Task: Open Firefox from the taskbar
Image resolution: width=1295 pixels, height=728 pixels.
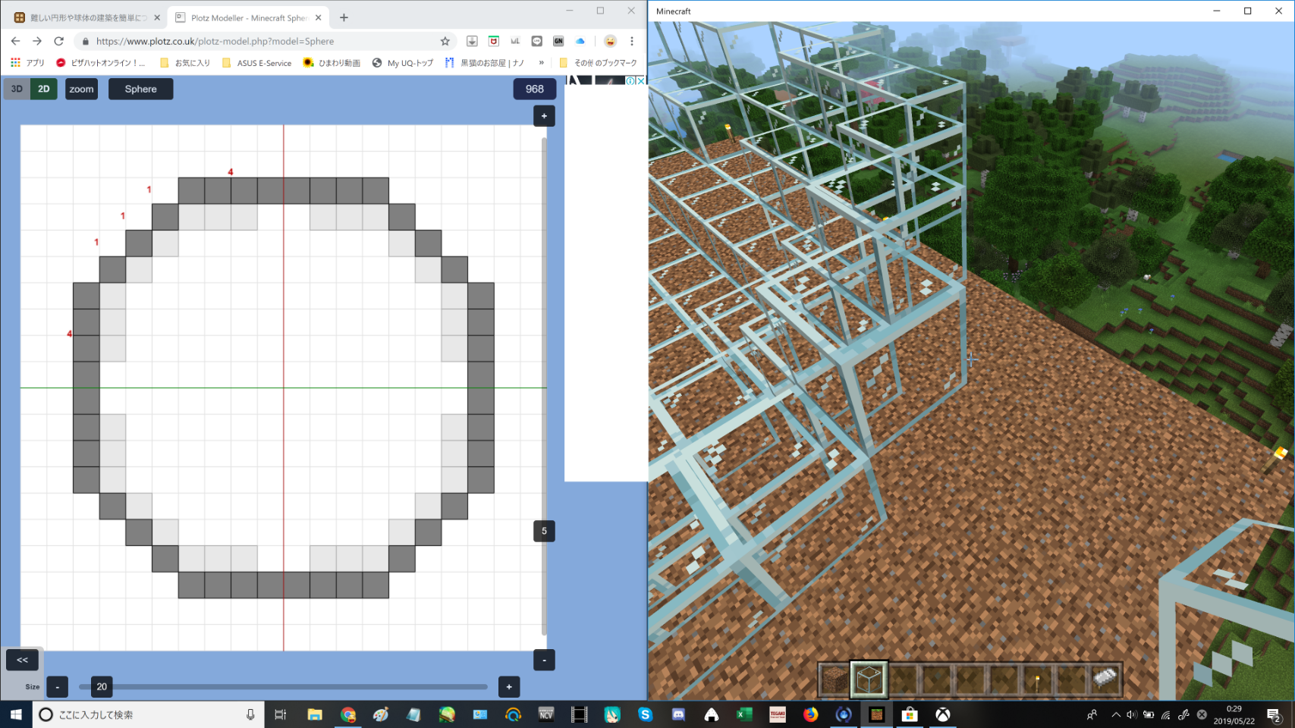Action: coord(810,714)
